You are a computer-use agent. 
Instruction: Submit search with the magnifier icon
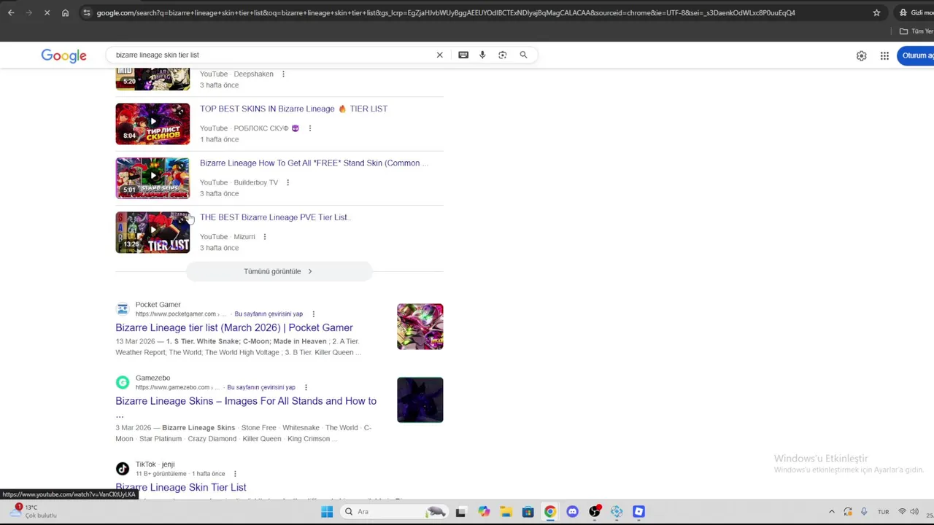[523, 55]
